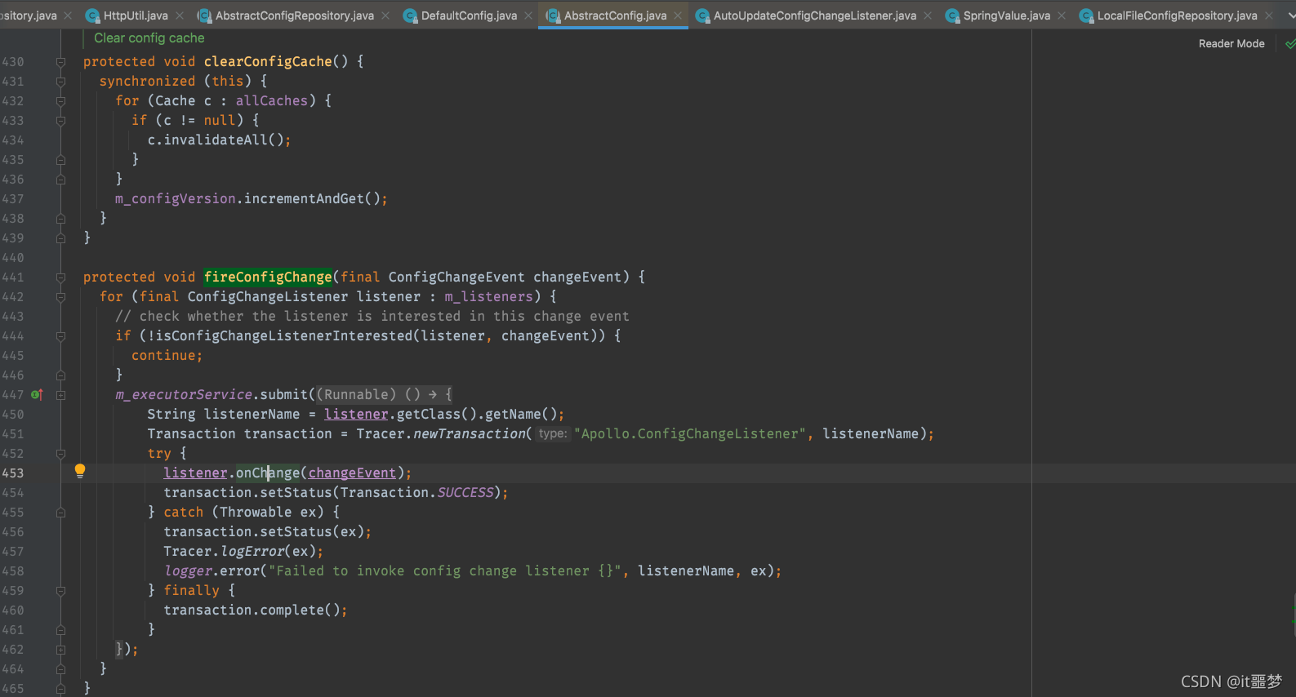Screen dimensions: 1296x697
Task: Collapse the if block at line 444
Action: click(x=60, y=336)
